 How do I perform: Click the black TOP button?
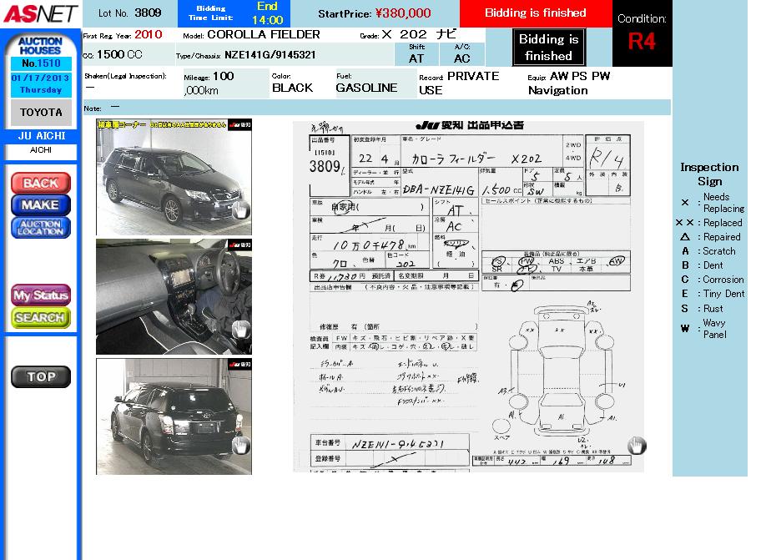[40, 377]
